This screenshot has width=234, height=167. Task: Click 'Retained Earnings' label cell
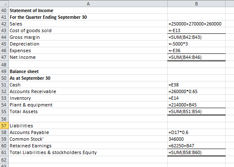(88, 146)
